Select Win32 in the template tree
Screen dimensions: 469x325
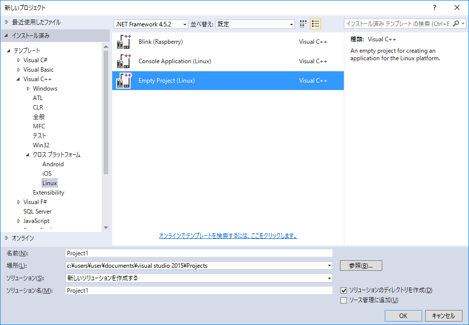tap(41, 145)
